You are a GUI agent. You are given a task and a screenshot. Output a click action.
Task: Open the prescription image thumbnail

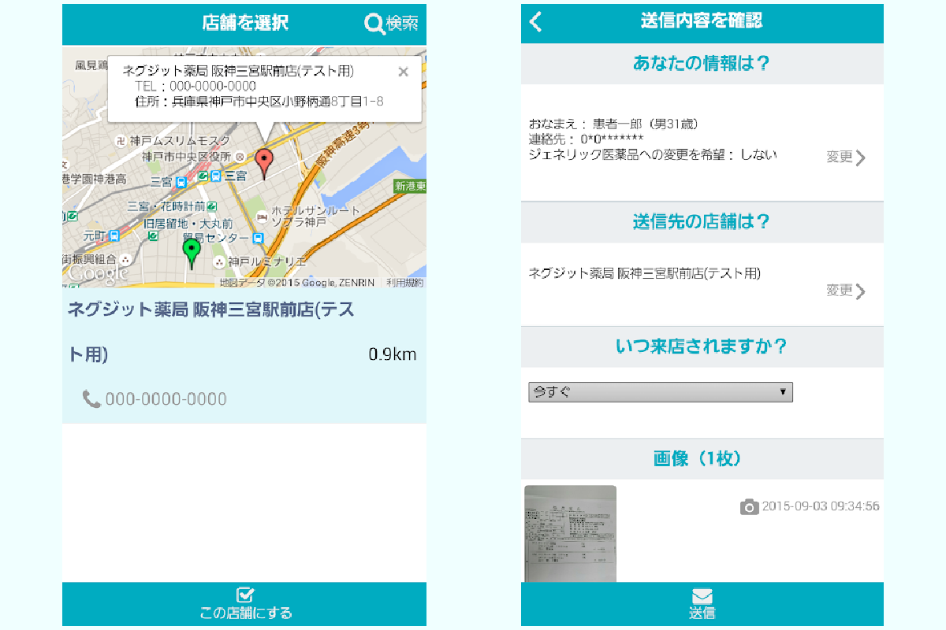[x=571, y=534]
